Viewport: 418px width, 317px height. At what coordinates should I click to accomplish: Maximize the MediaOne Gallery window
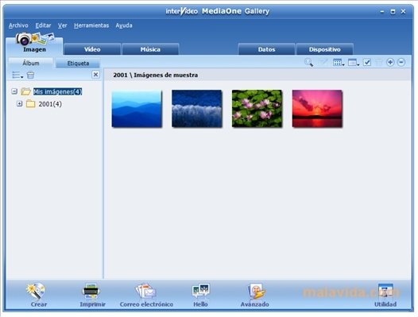[x=393, y=11]
